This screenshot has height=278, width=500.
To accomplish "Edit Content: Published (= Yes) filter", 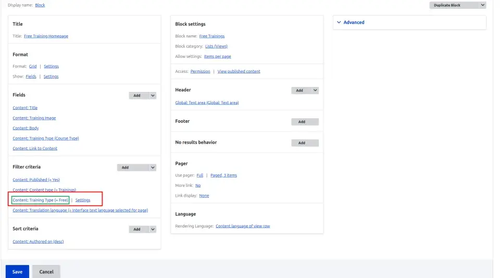I will [x=36, y=180].
